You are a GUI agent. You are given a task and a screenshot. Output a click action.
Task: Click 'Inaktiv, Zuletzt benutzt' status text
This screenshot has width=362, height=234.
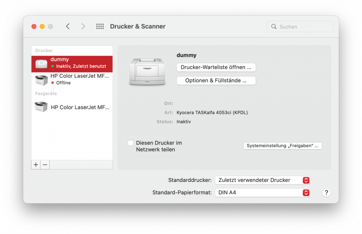81,66
